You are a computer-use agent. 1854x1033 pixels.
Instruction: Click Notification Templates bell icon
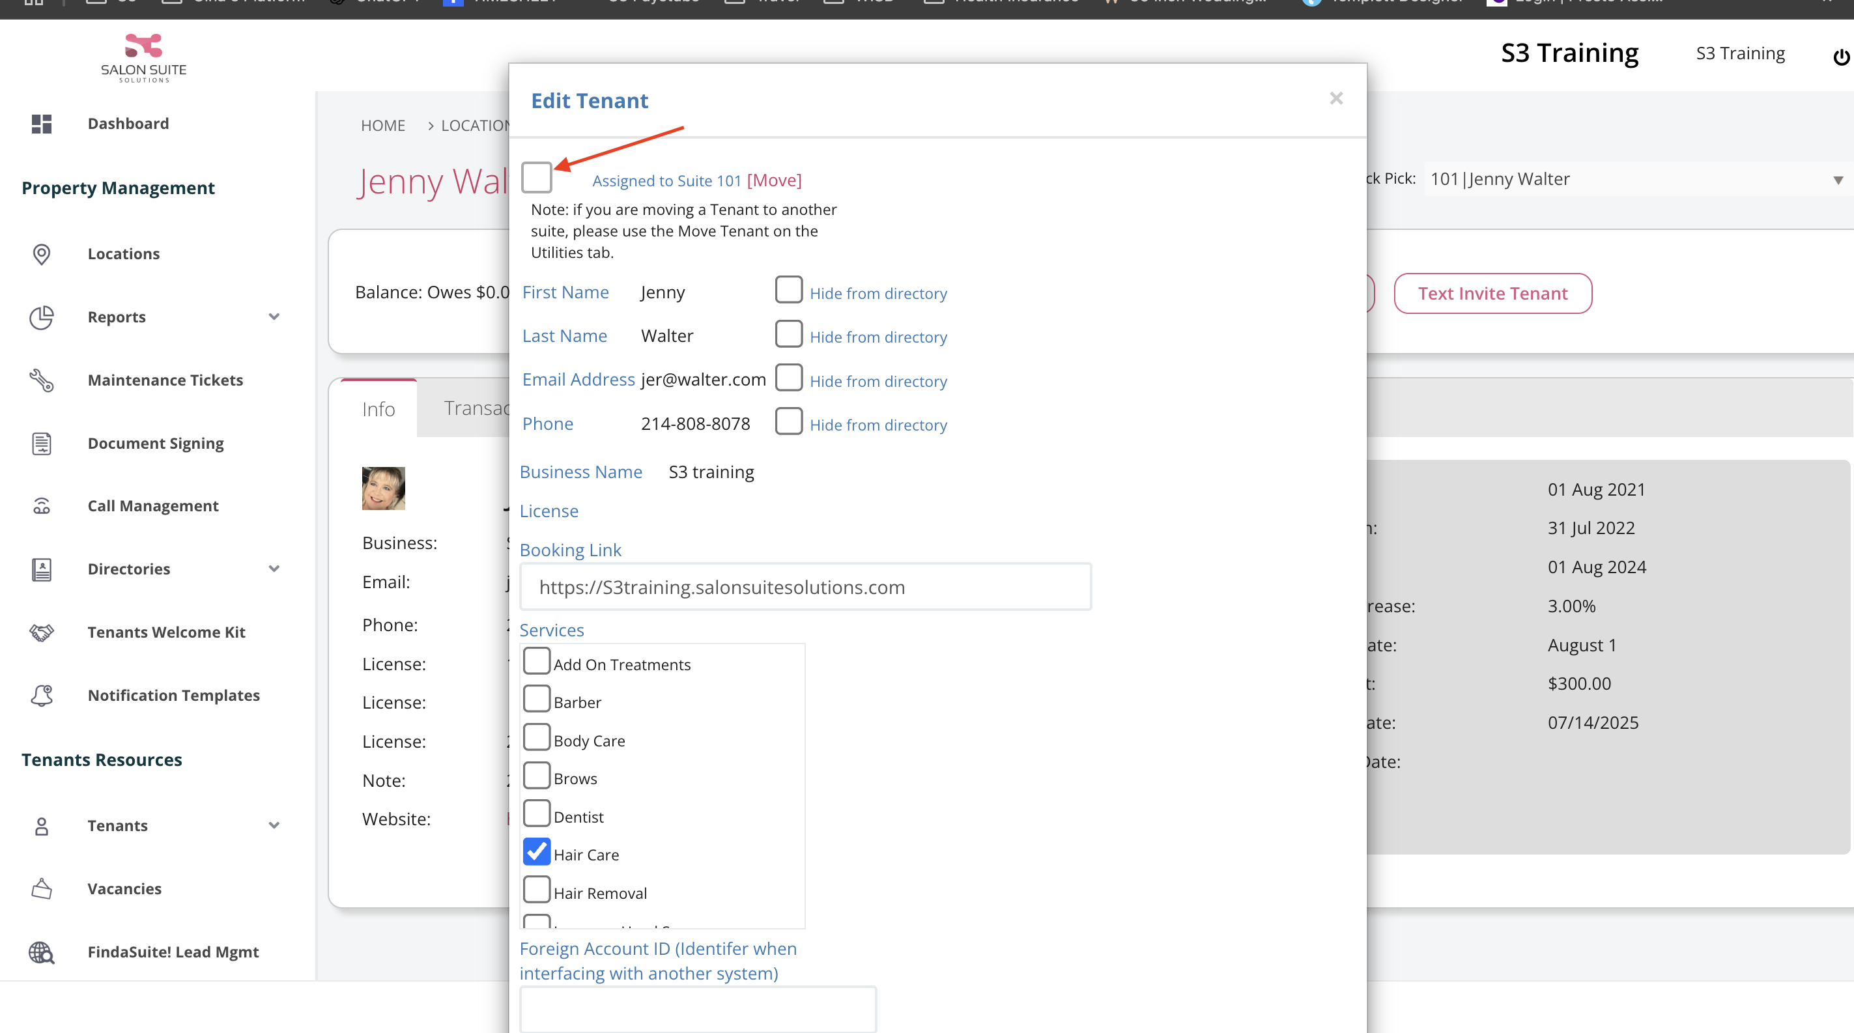point(42,695)
